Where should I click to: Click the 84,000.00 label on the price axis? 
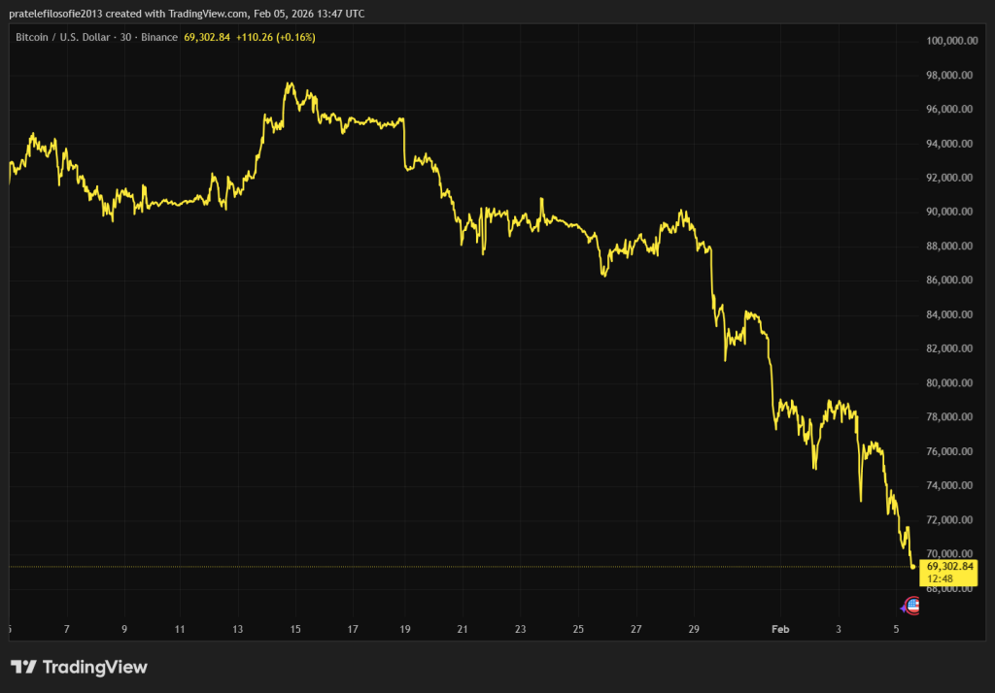point(949,314)
